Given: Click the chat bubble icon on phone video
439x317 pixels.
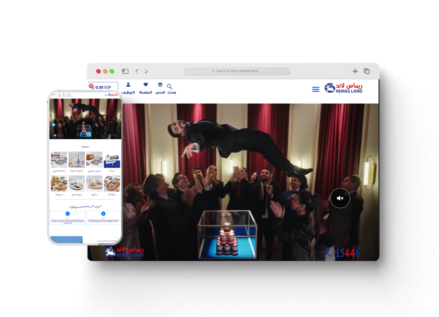Looking at the screenshot, I should (x=54, y=125).
